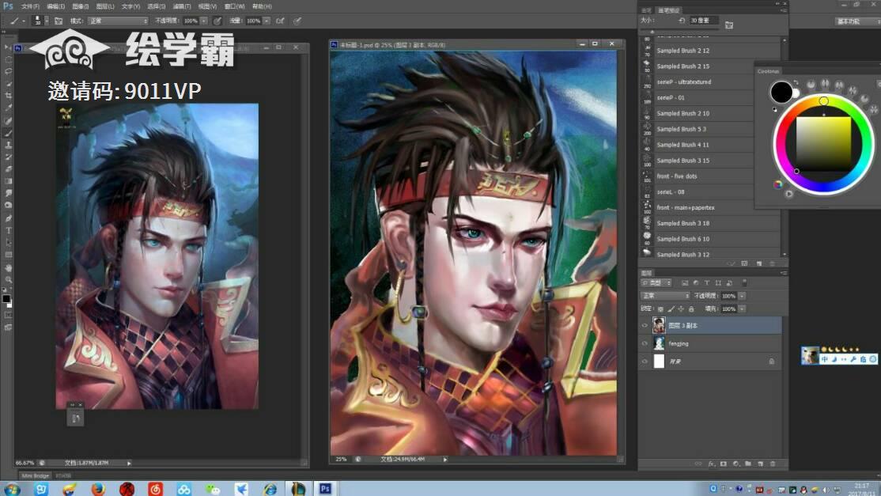Click the brush presets list scrollbar
Image resolution: width=881 pixels, height=496 pixels.
[785, 147]
